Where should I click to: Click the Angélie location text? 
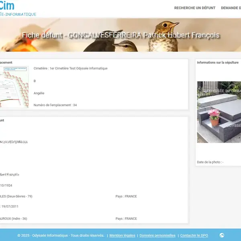click(x=39, y=93)
